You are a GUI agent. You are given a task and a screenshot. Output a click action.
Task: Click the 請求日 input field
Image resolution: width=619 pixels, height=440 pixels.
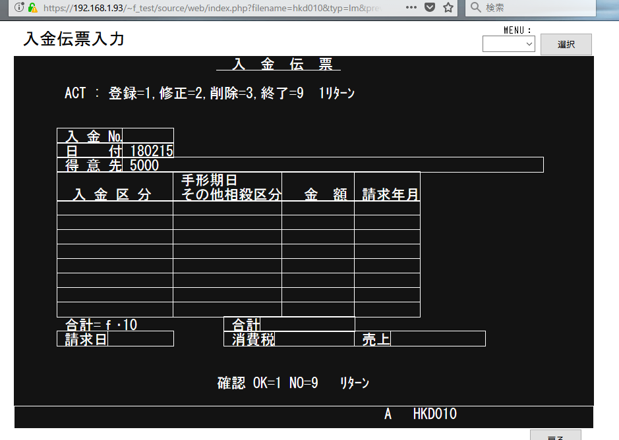coord(140,339)
